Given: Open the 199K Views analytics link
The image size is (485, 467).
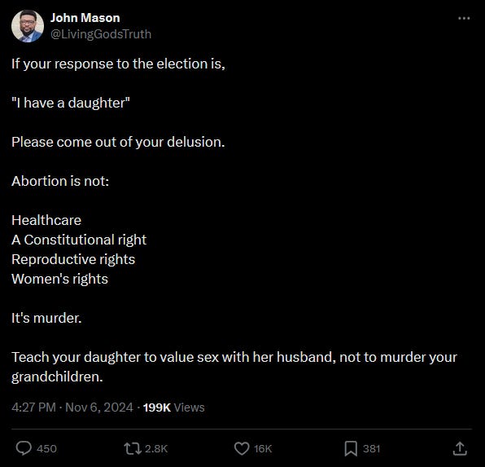Looking at the screenshot, I should tap(173, 408).
